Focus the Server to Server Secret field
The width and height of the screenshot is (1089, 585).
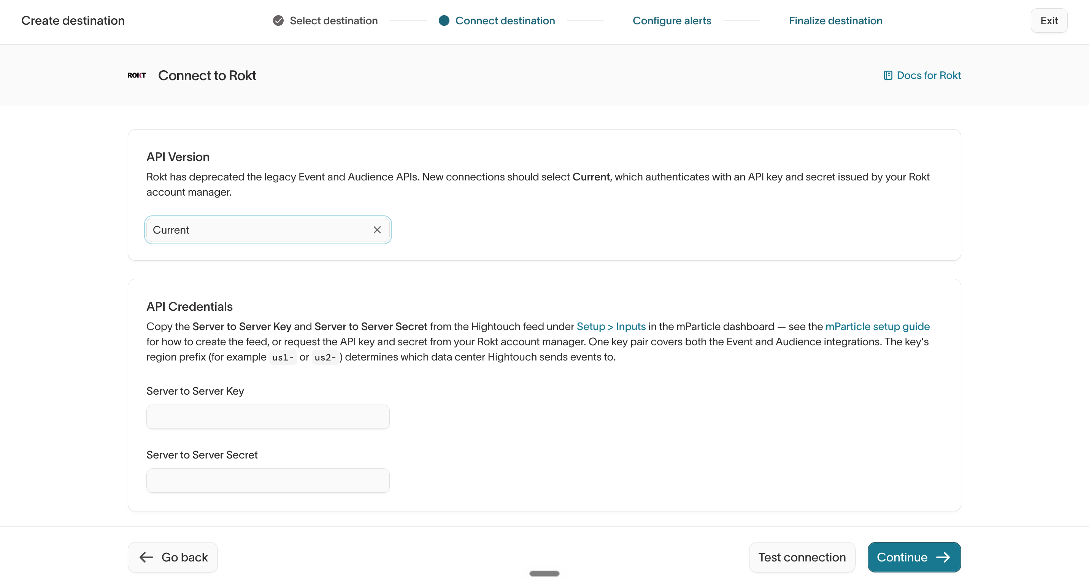(x=268, y=480)
